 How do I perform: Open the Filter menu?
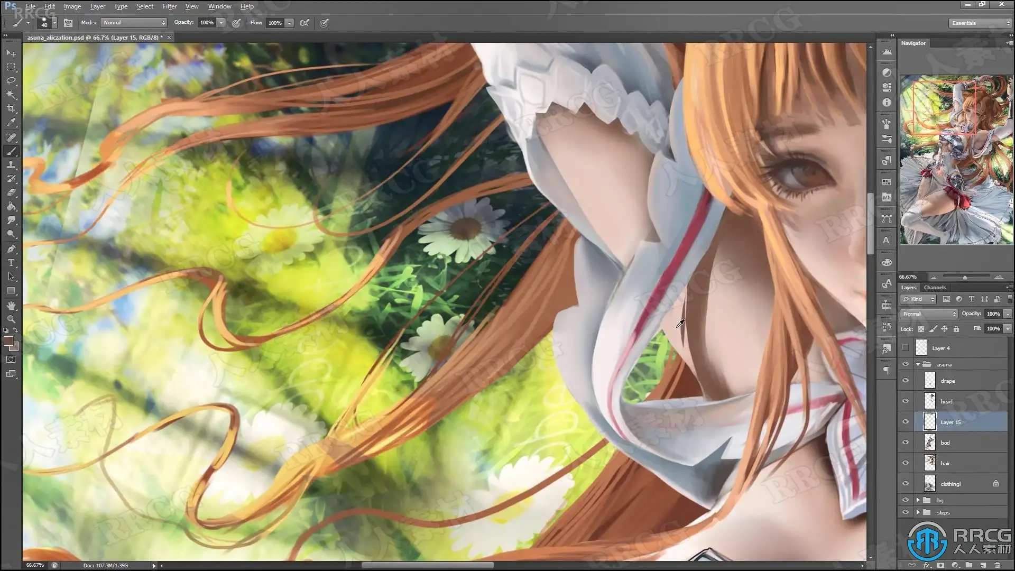tap(169, 6)
